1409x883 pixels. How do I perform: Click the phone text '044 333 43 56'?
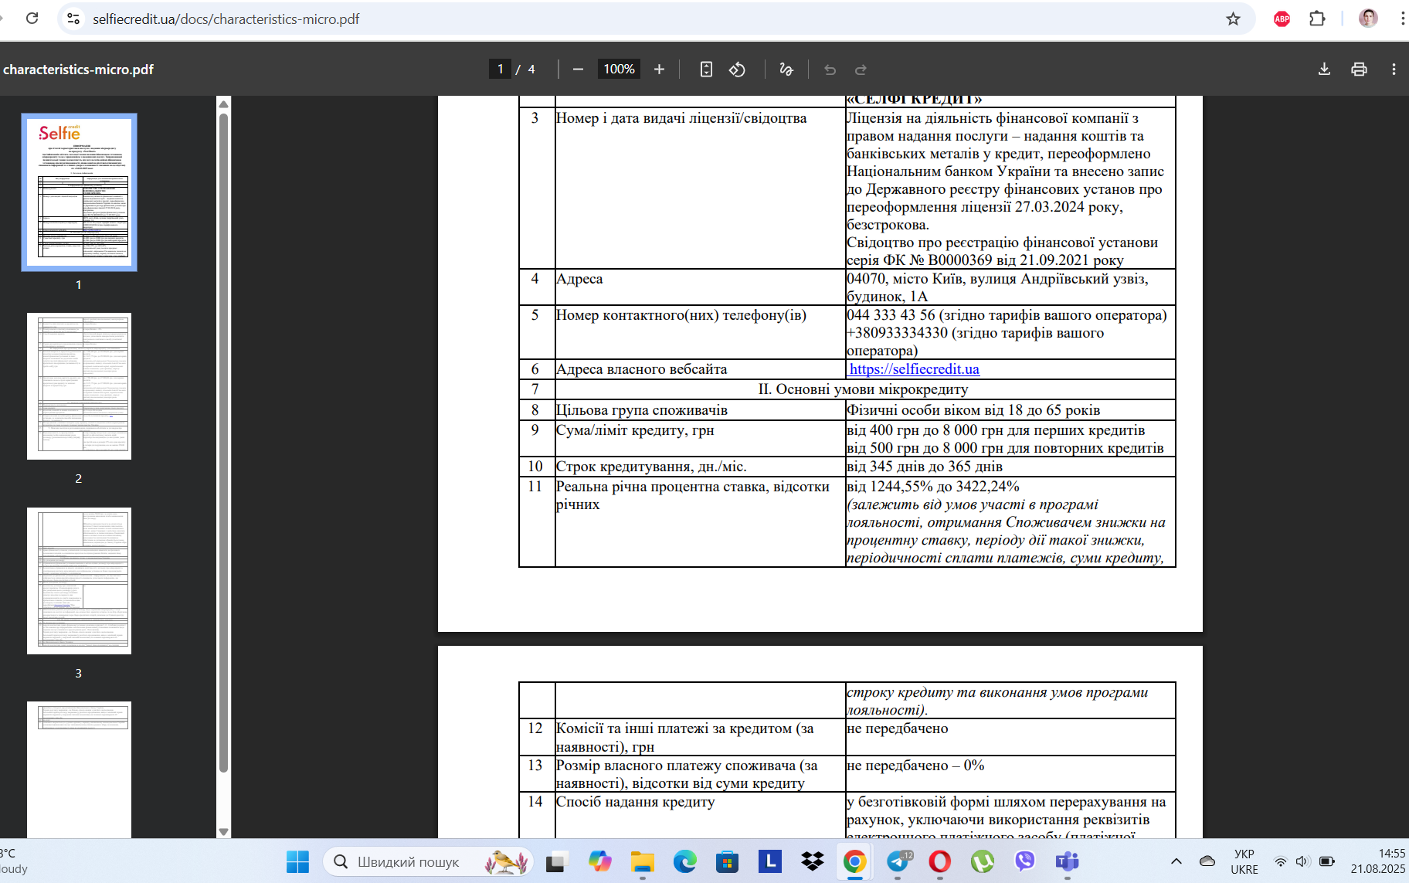click(891, 315)
